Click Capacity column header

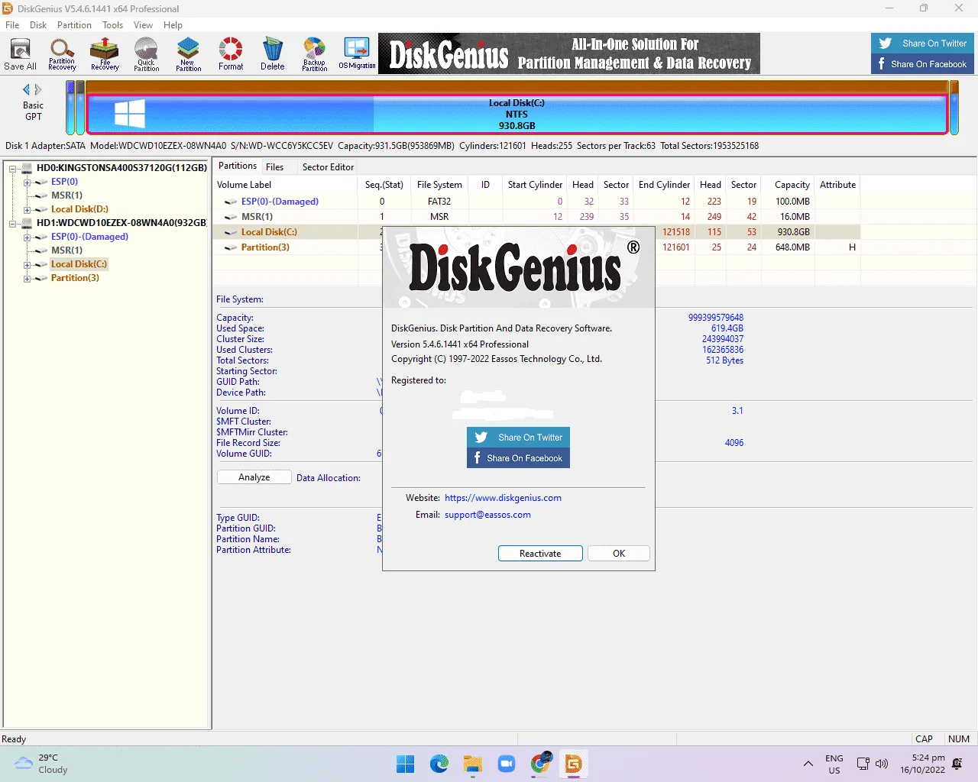click(x=788, y=185)
